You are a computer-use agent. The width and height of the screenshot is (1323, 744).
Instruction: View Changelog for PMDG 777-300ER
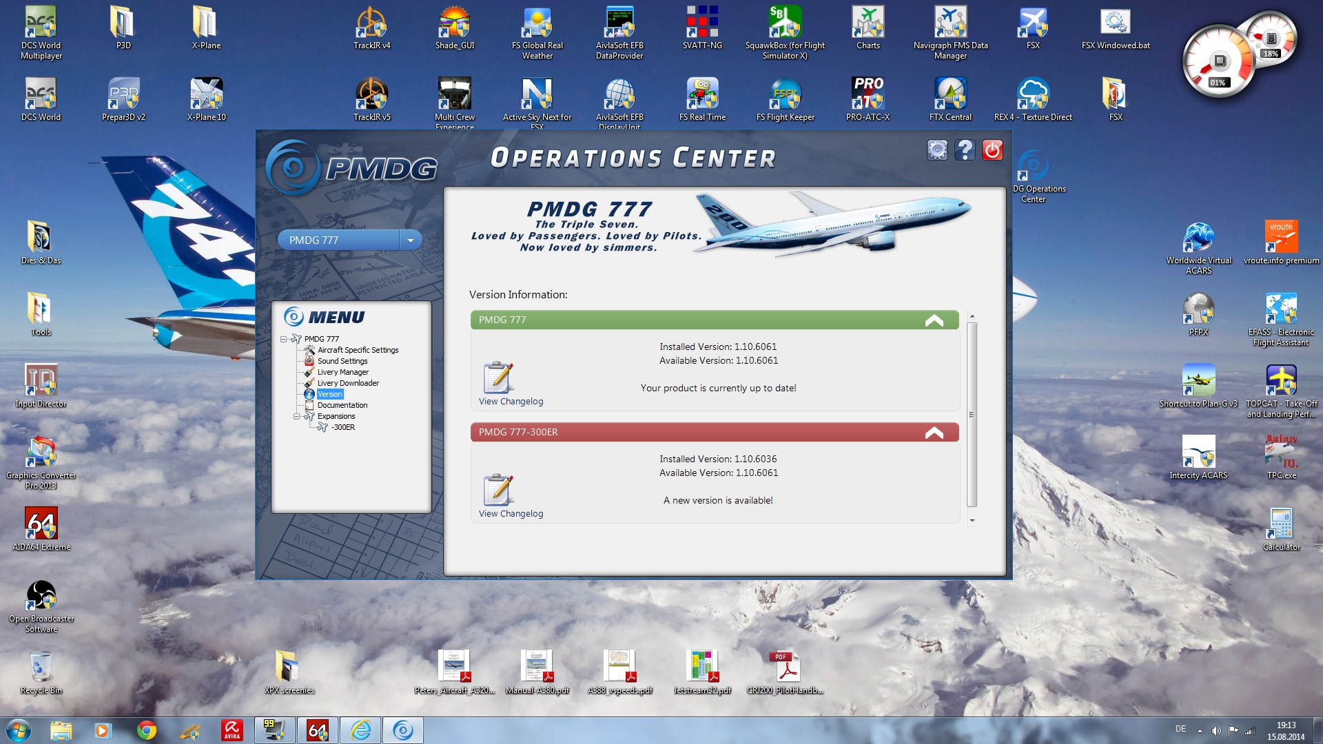tap(511, 496)
